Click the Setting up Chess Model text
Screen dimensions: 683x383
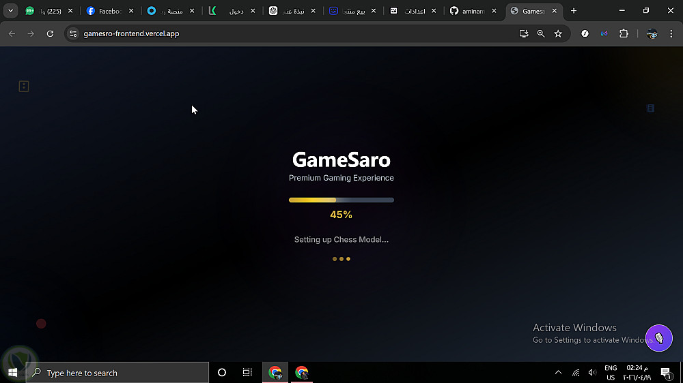click(x=341, y=239)
